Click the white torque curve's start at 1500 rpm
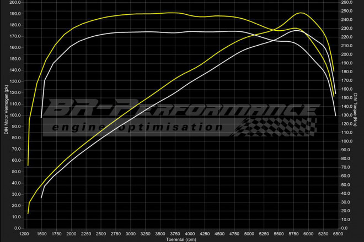 [x=41, y=117]
